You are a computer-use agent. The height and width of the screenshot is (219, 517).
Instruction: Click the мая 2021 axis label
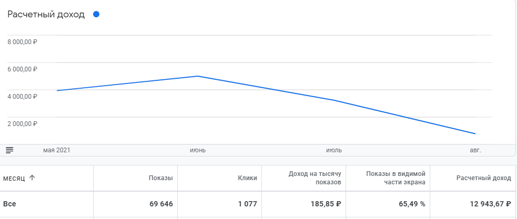click(x=57, y=150)
